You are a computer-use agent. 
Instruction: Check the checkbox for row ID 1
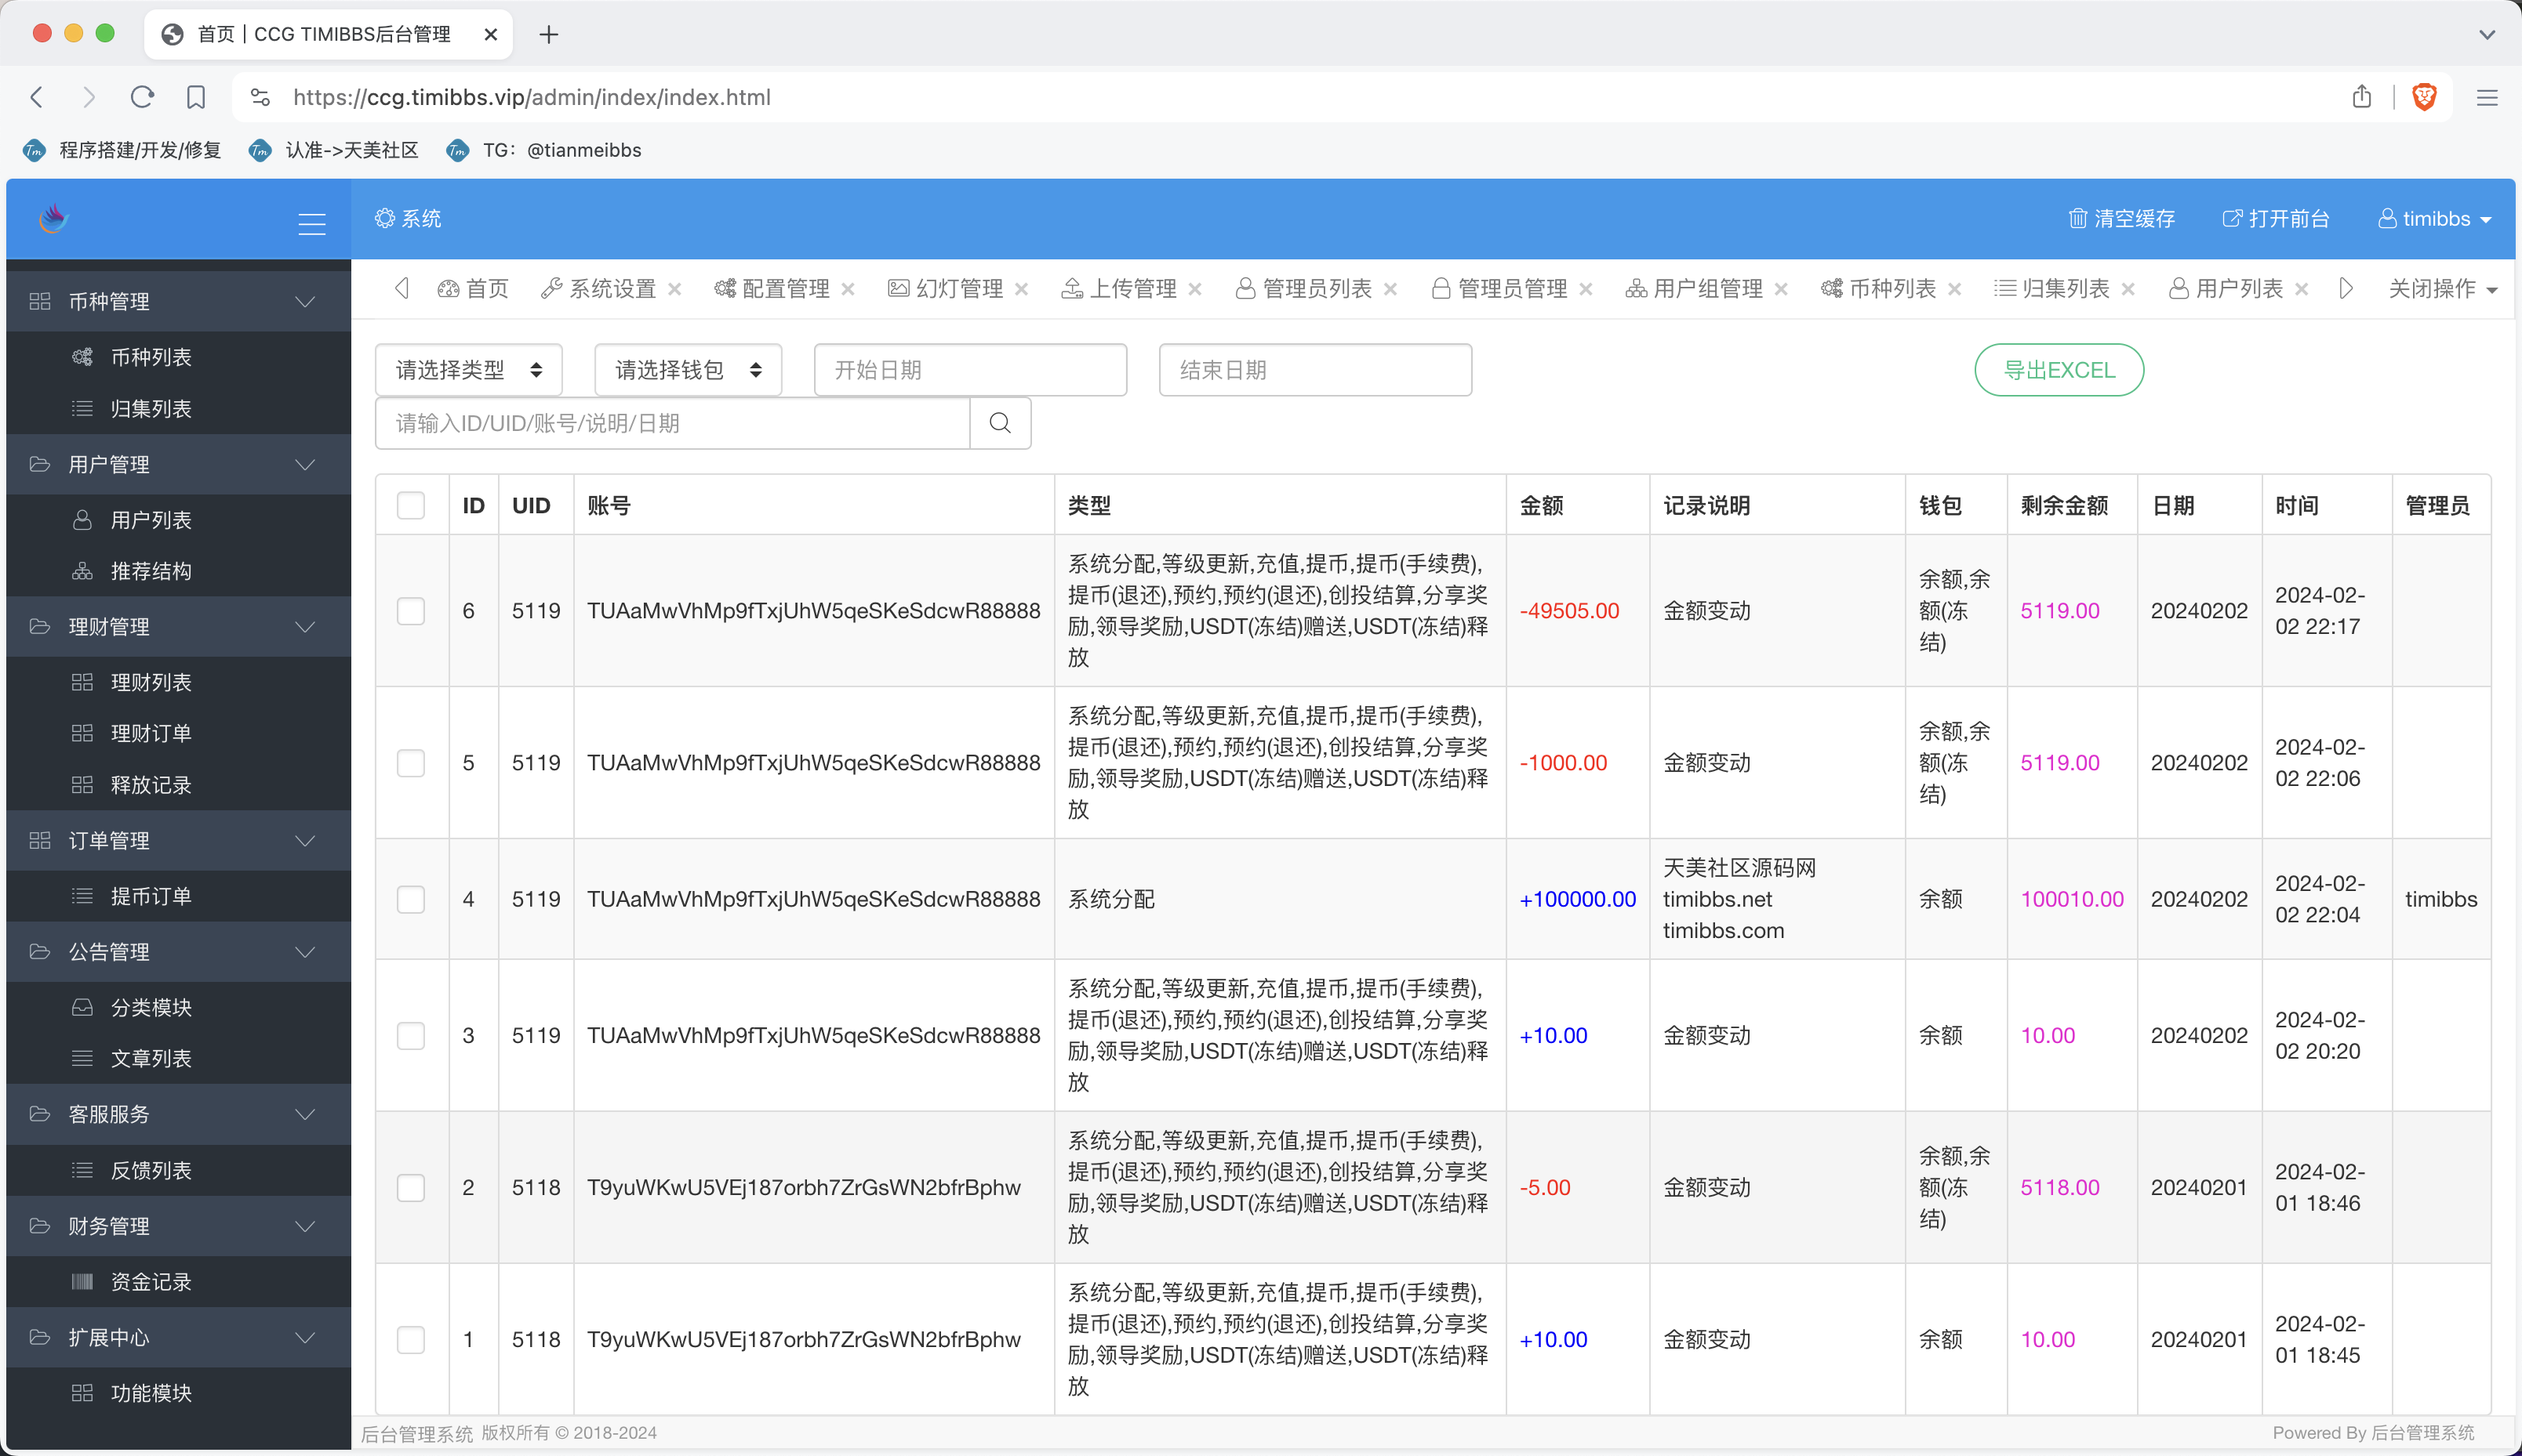click(411, 1339)
